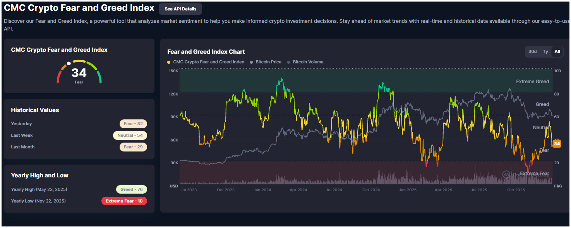The height and width of the screenshot is (228, 571).
Task: Click the Yearly High Greed - 76 badge
Action: tap(132, 190)
